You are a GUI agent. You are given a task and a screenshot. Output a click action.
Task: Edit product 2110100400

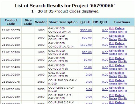pos(112,65)
